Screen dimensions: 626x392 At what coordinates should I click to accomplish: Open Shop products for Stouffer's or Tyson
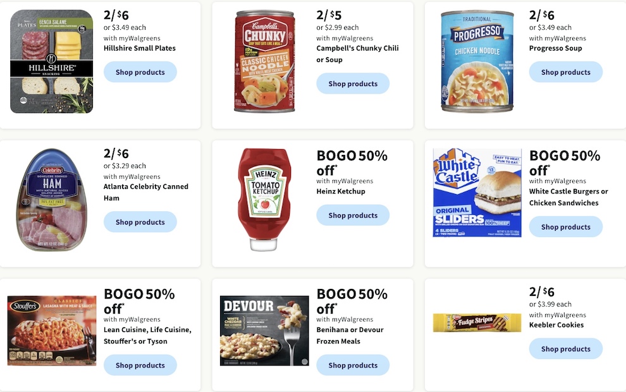tap(140, 365)
